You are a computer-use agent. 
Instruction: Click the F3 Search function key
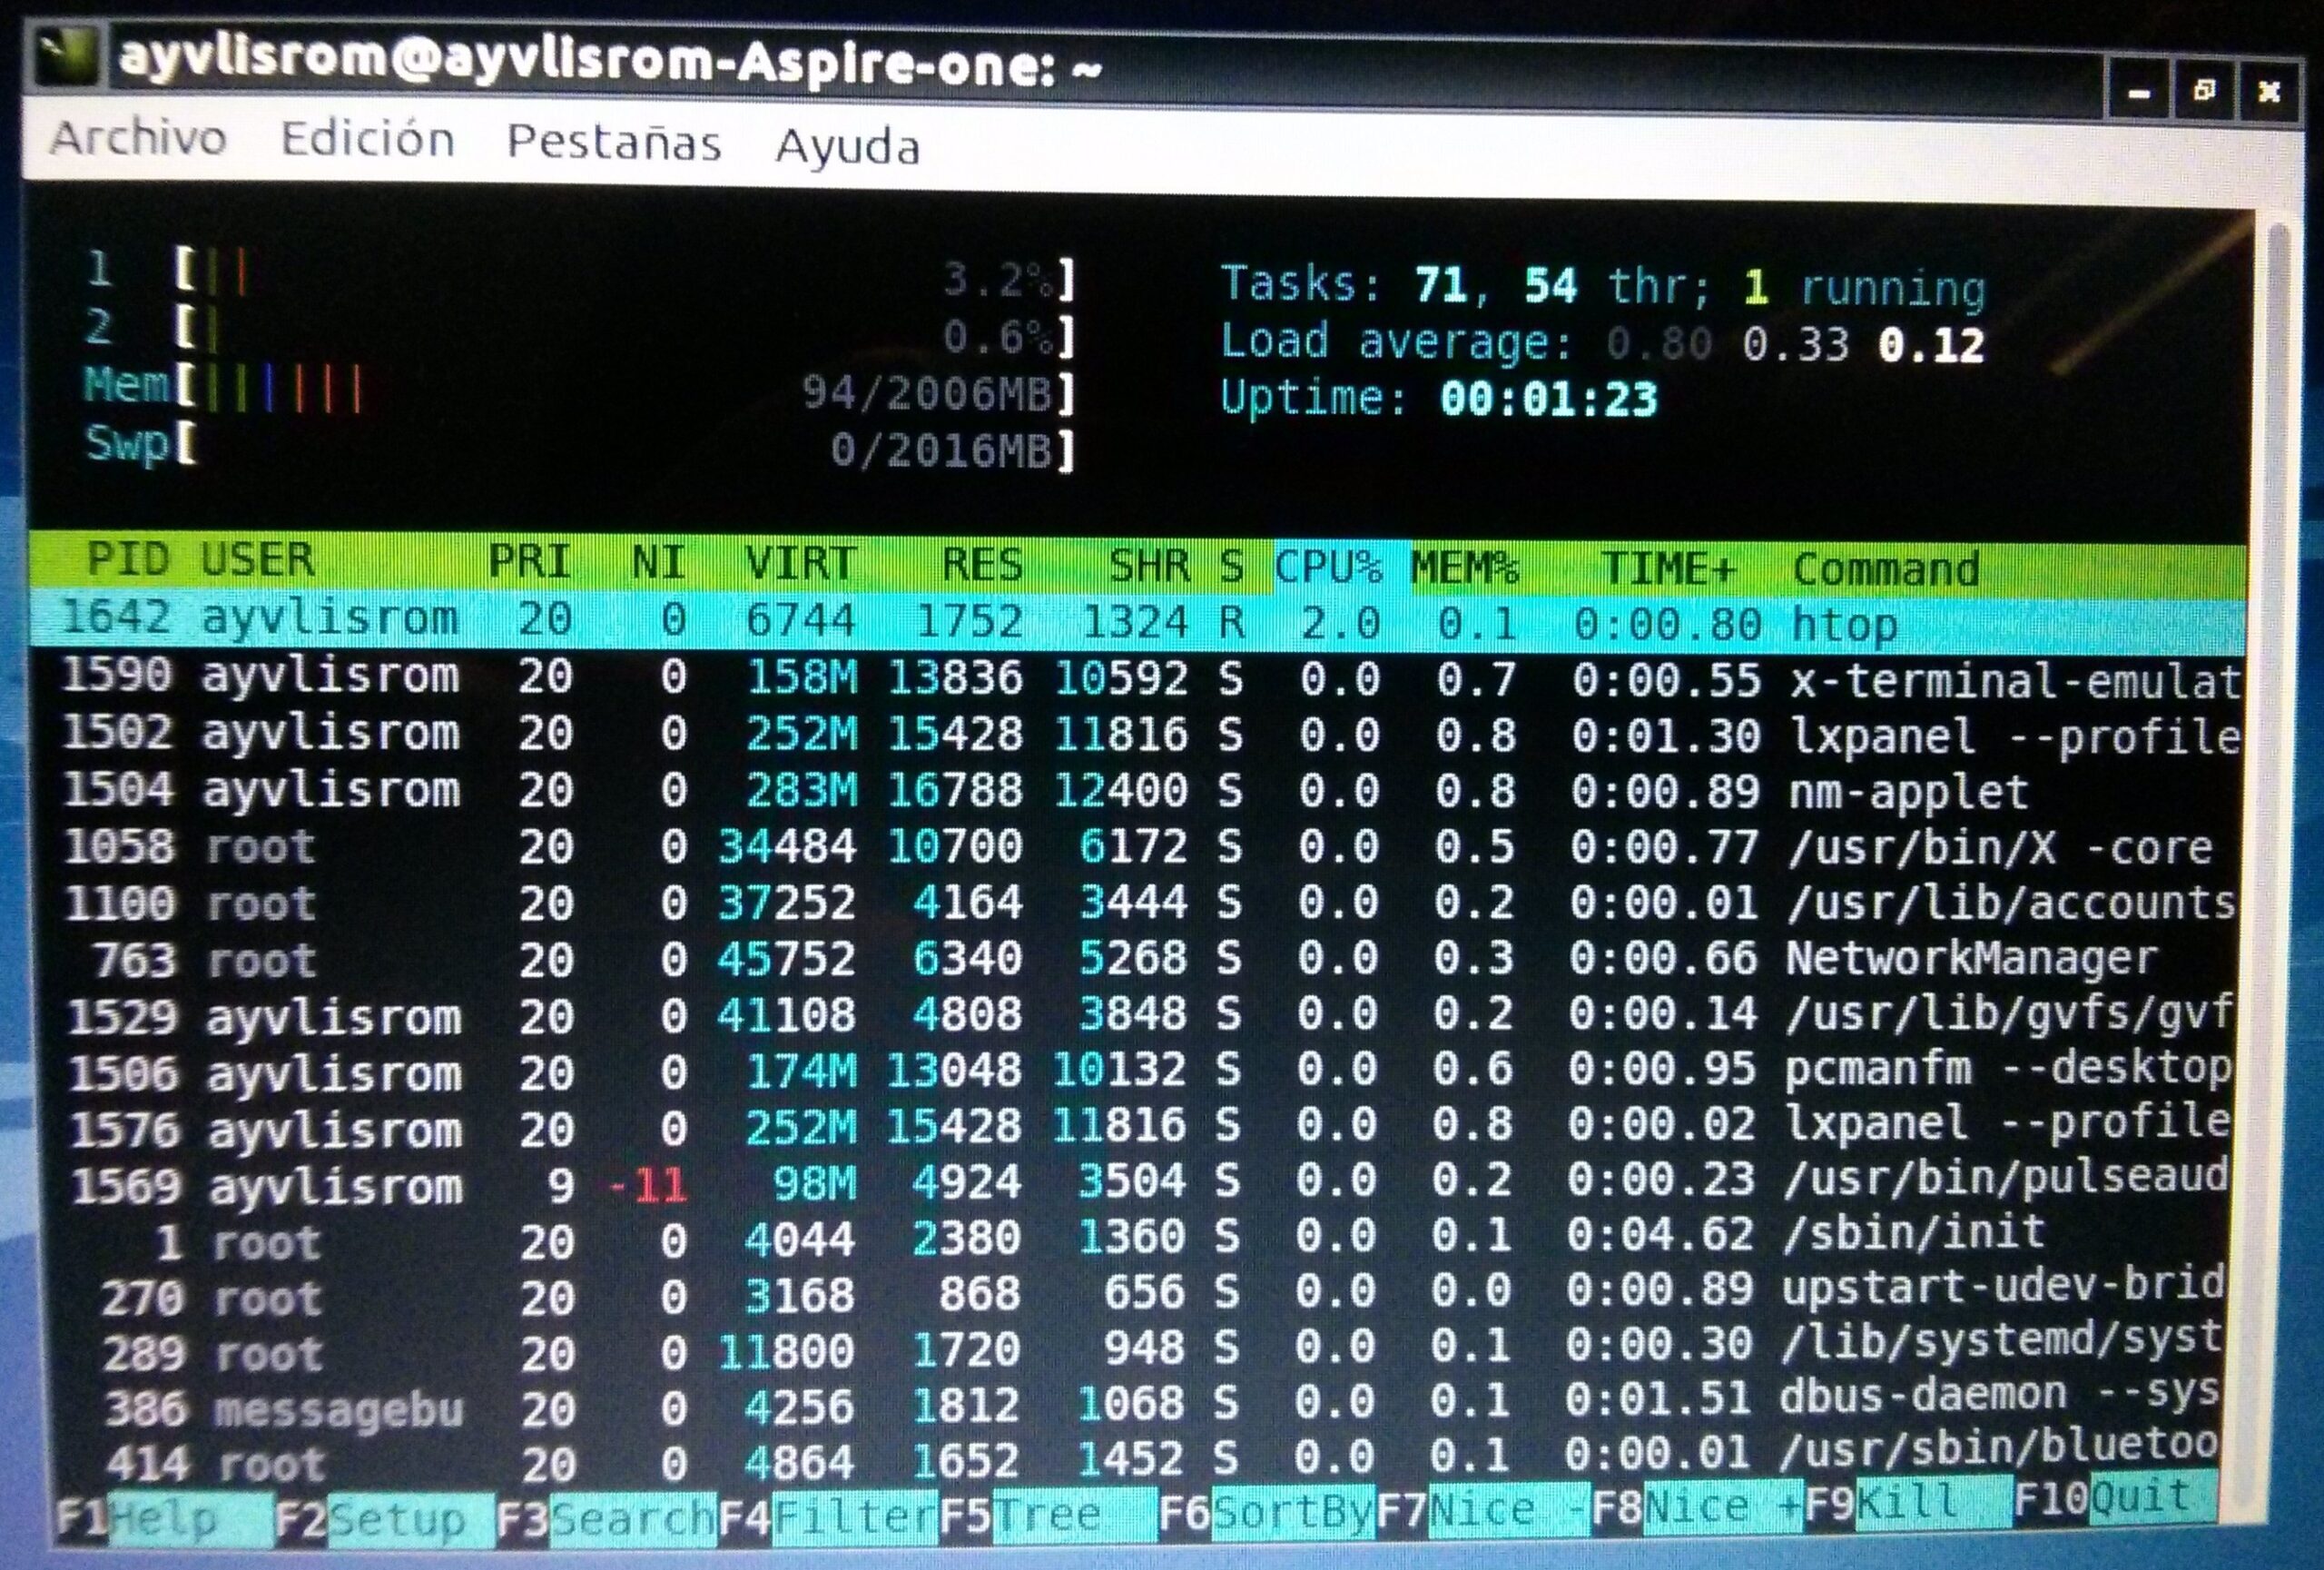click(x=607, y=1519)
